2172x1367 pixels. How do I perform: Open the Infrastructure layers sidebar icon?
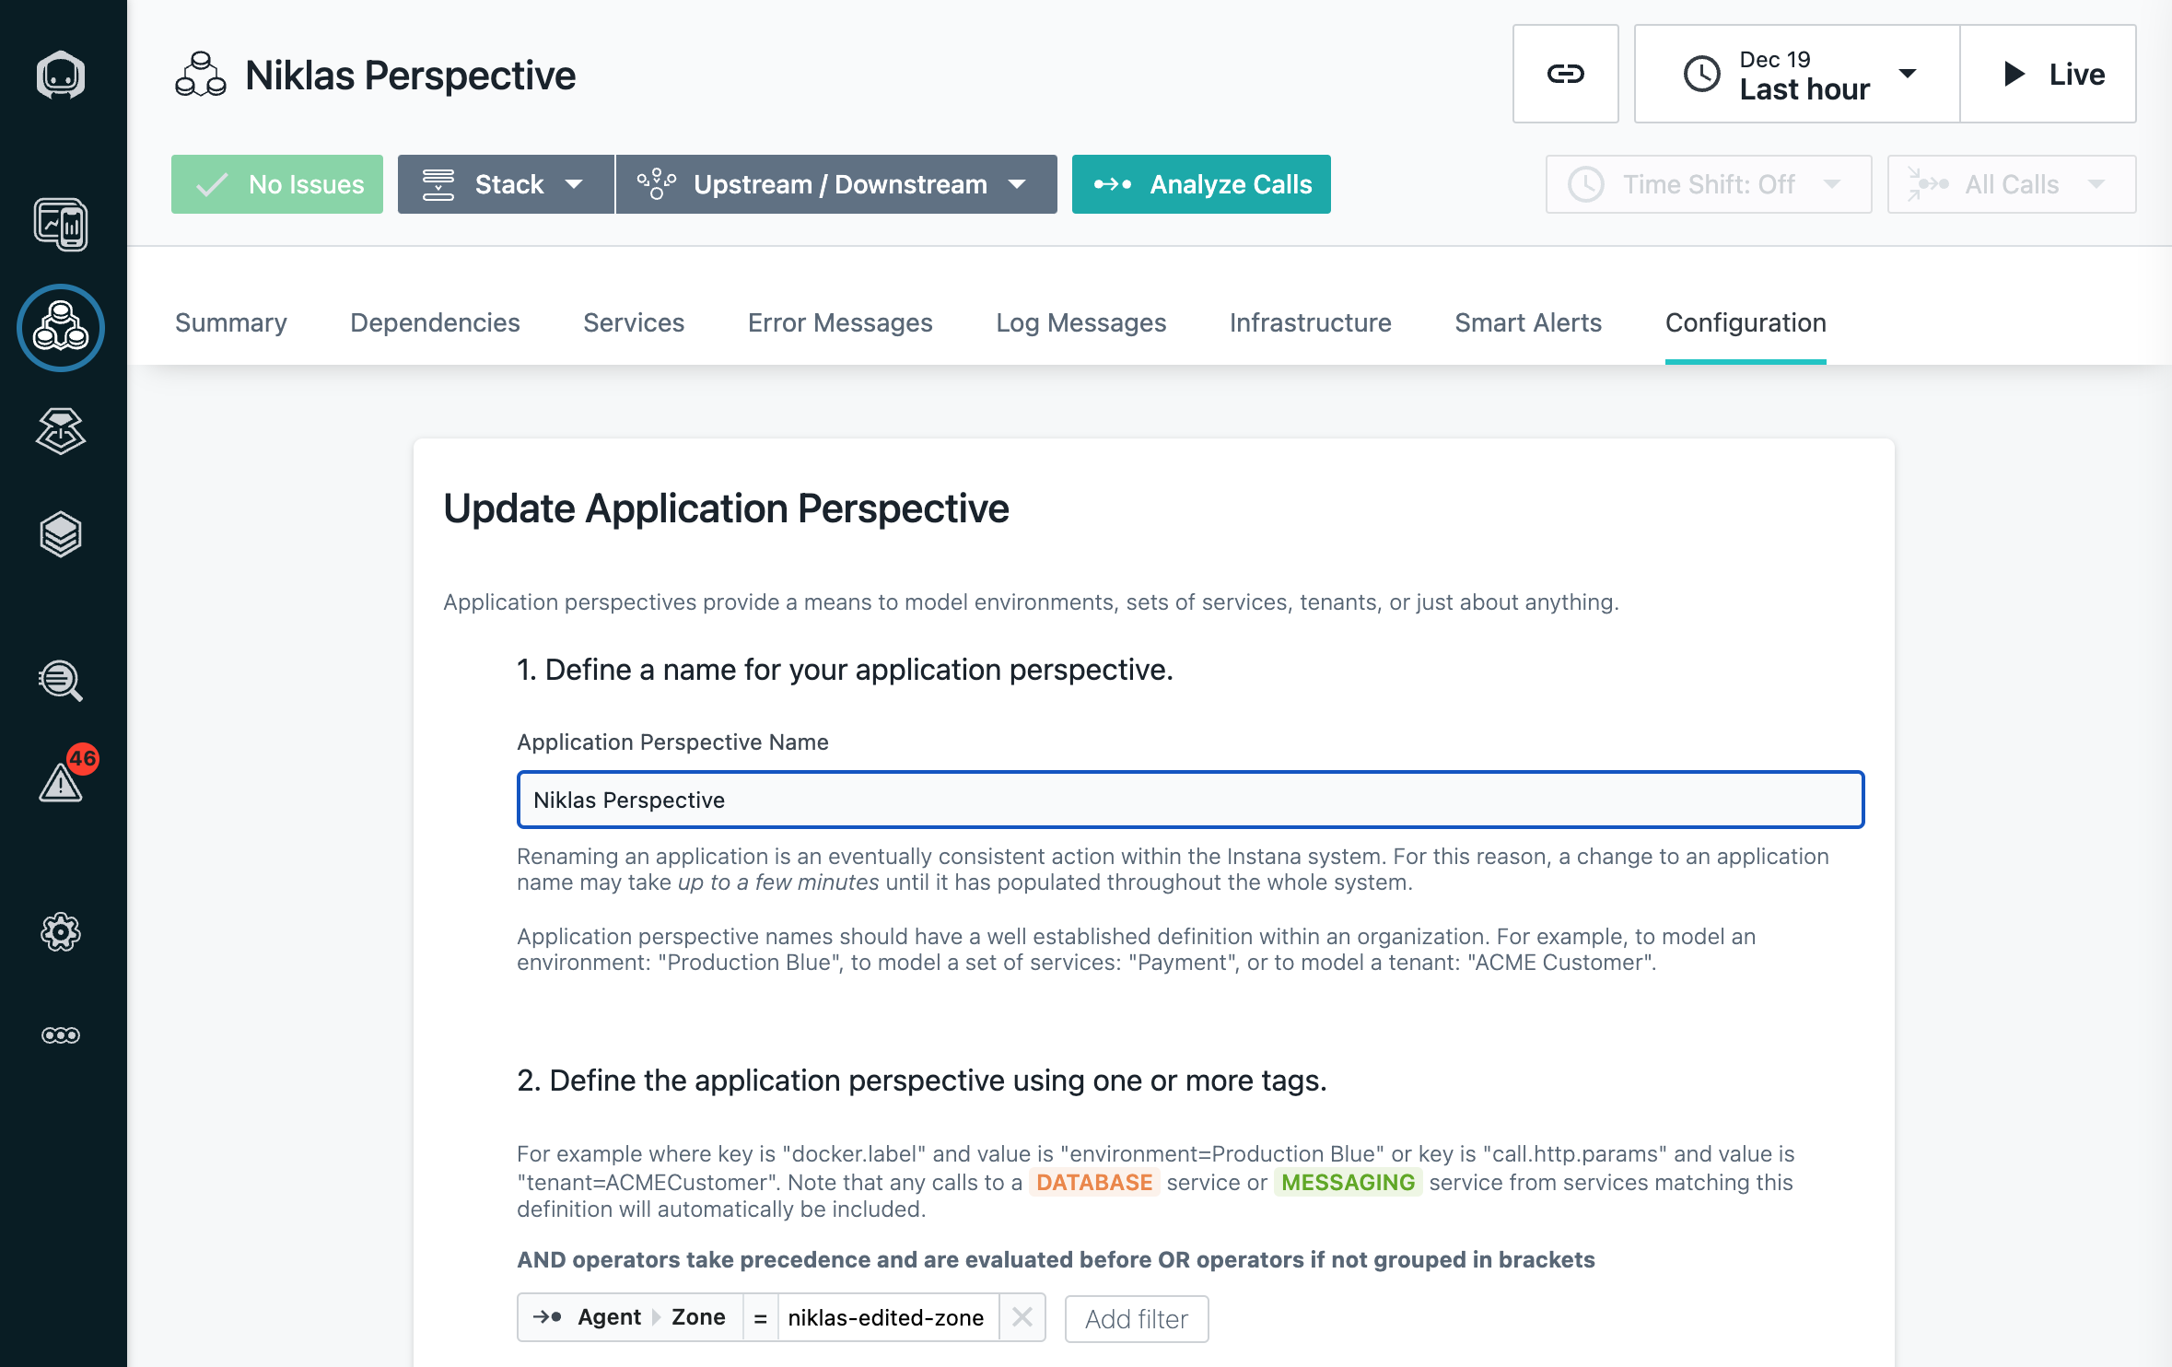61,534
